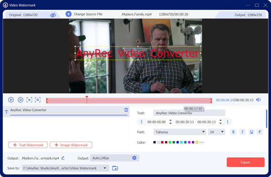
Task: Select the purple color swatch
Action: click(193, 142)
